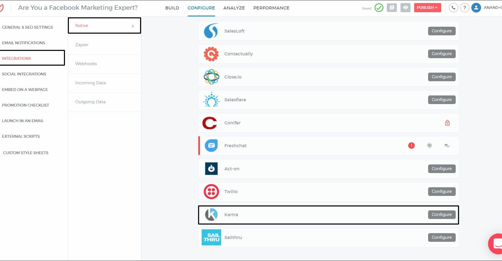The image size is (502, 261).
Task: Click the Freshchat field mapping list icon
Action: coord(447,146)
